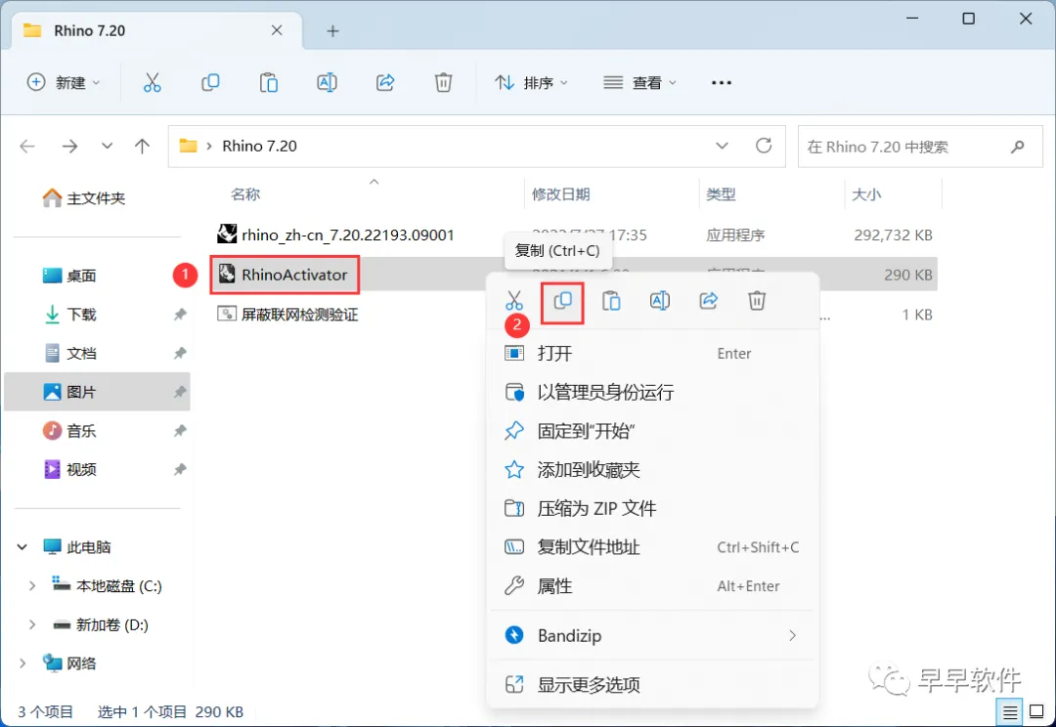Open 图片 in the sidebar
Image resolution: width=1056 pixels, height=727 pixels.
point(98,392)
